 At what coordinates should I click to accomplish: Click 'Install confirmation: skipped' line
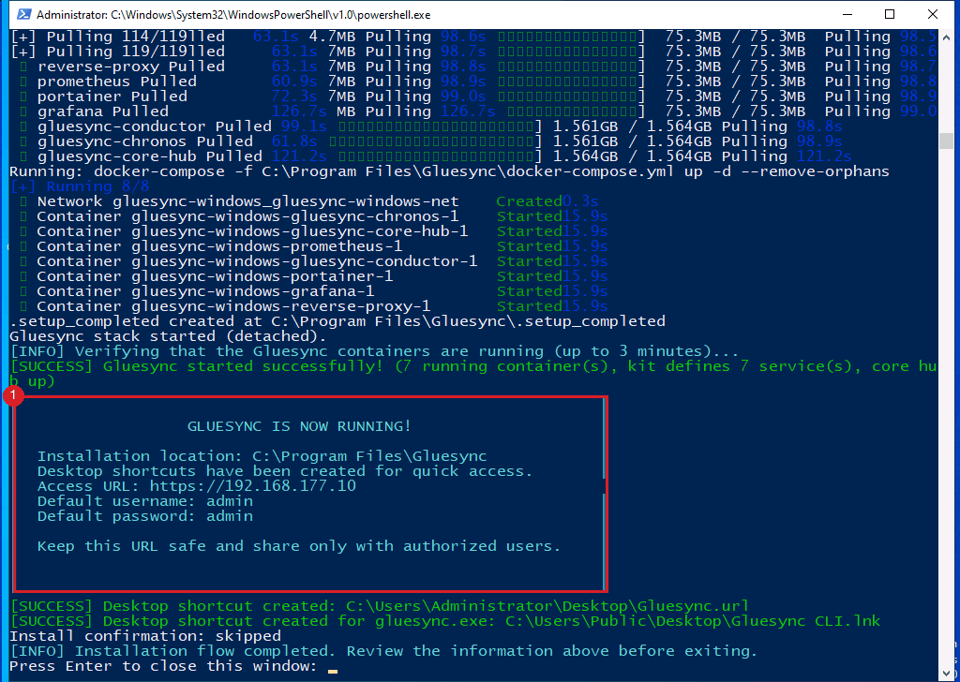point(145,635)
